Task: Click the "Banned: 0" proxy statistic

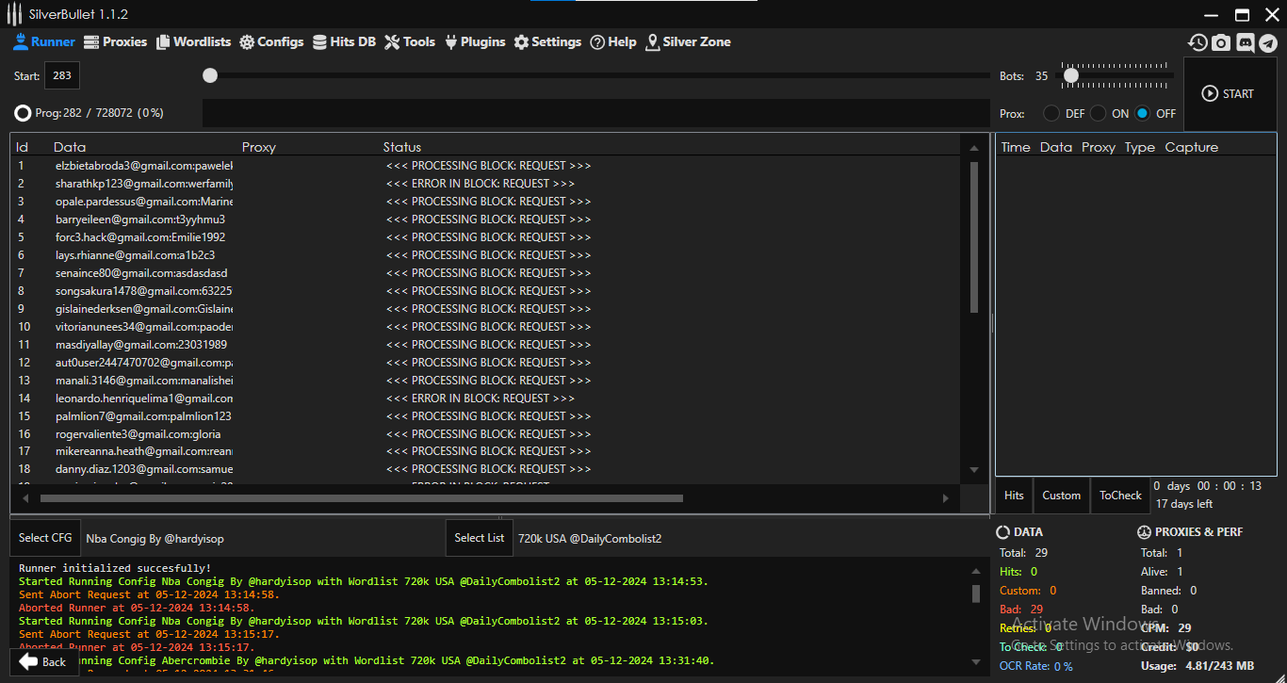Action: coord(1168,591)
